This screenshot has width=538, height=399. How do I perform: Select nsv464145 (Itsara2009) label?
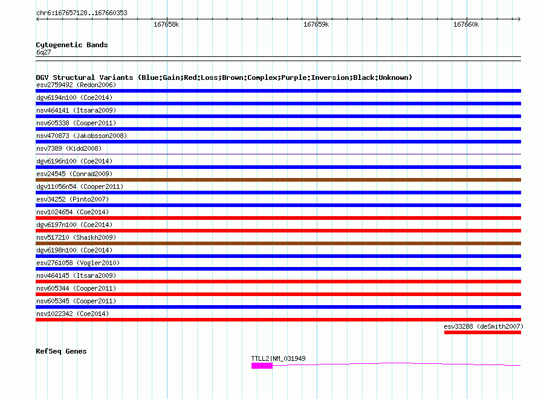point(76,275)
